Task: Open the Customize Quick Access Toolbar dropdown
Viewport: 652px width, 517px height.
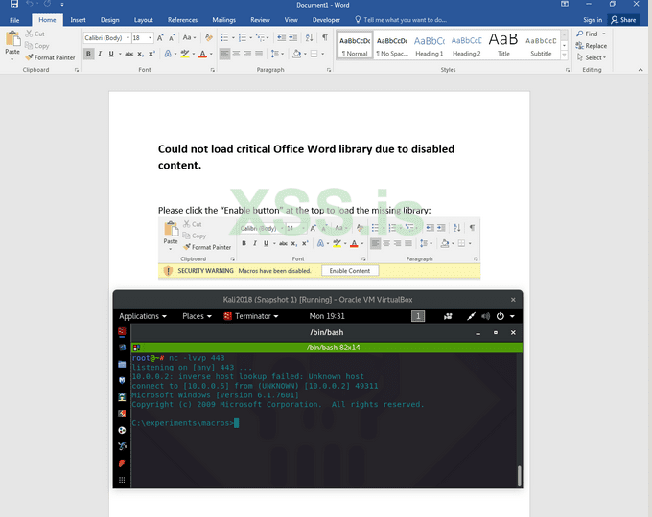Action: coord(62,5)
